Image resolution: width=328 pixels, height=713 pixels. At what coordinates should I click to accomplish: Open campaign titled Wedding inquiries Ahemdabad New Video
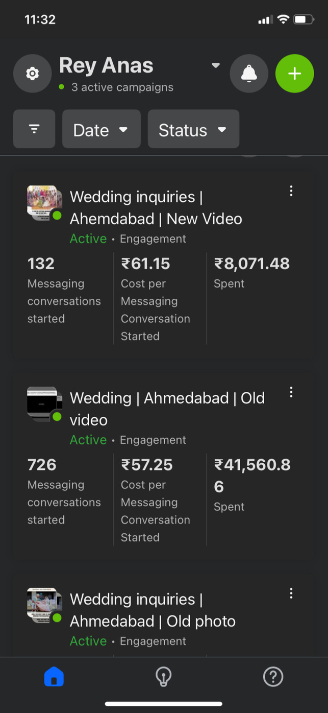(x=156, y=208)
